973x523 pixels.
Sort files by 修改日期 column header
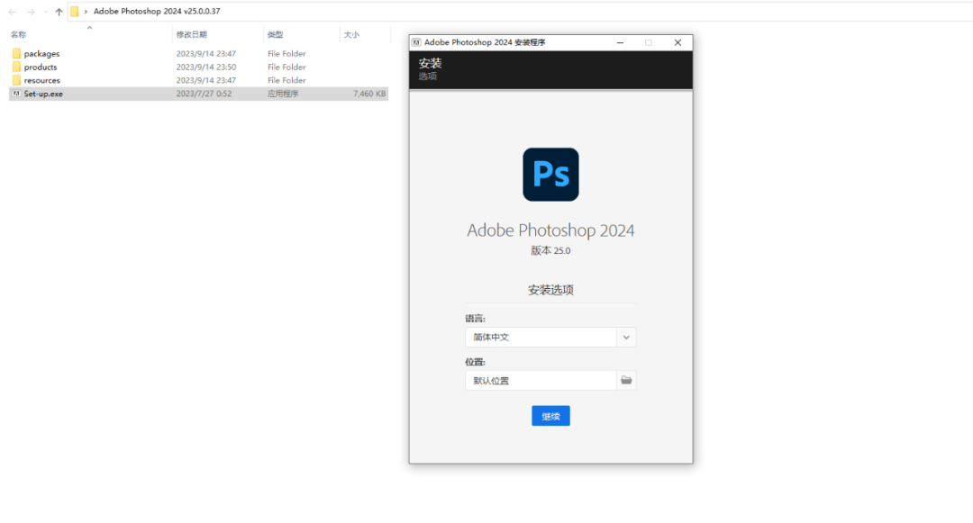[x=191, y=35]
